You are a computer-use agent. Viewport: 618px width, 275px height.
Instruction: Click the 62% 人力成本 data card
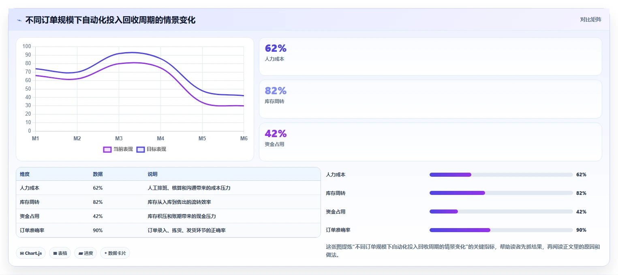tap(430, 57)
